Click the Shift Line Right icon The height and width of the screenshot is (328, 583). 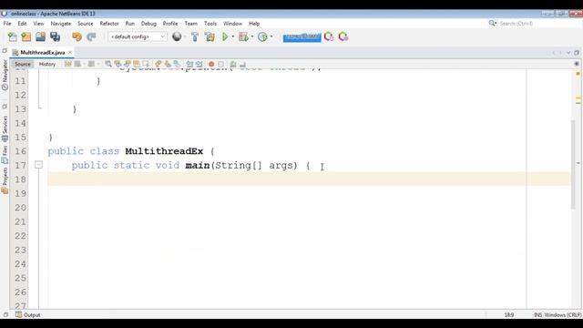[199, 64]
